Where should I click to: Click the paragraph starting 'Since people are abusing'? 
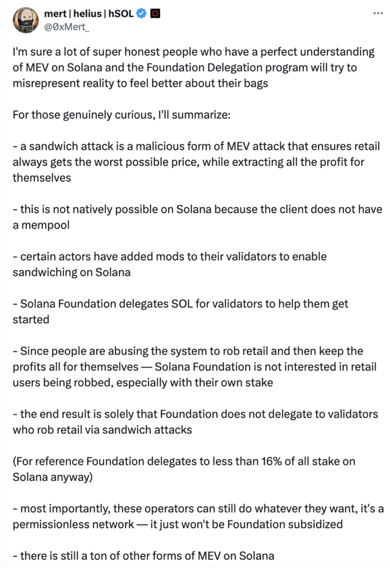194,367
